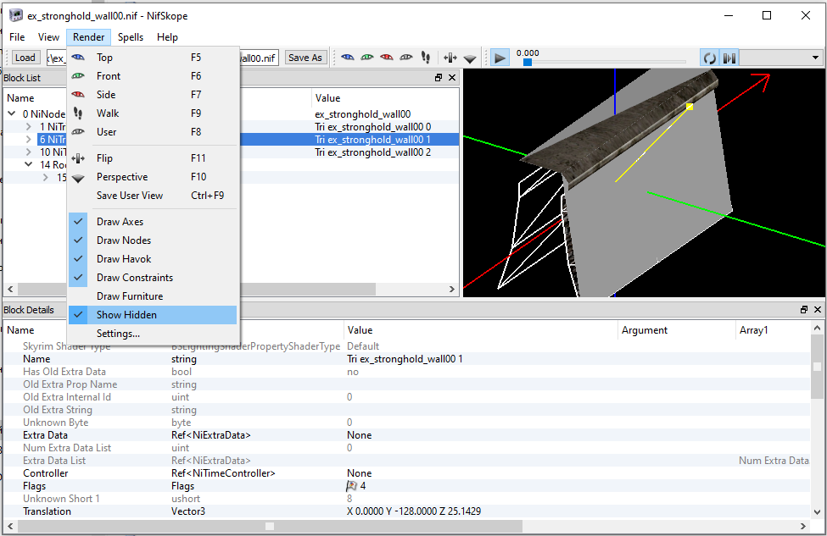The image size is (827, 536).
Task: Click the Load button
Action: [x=25, y=58]
